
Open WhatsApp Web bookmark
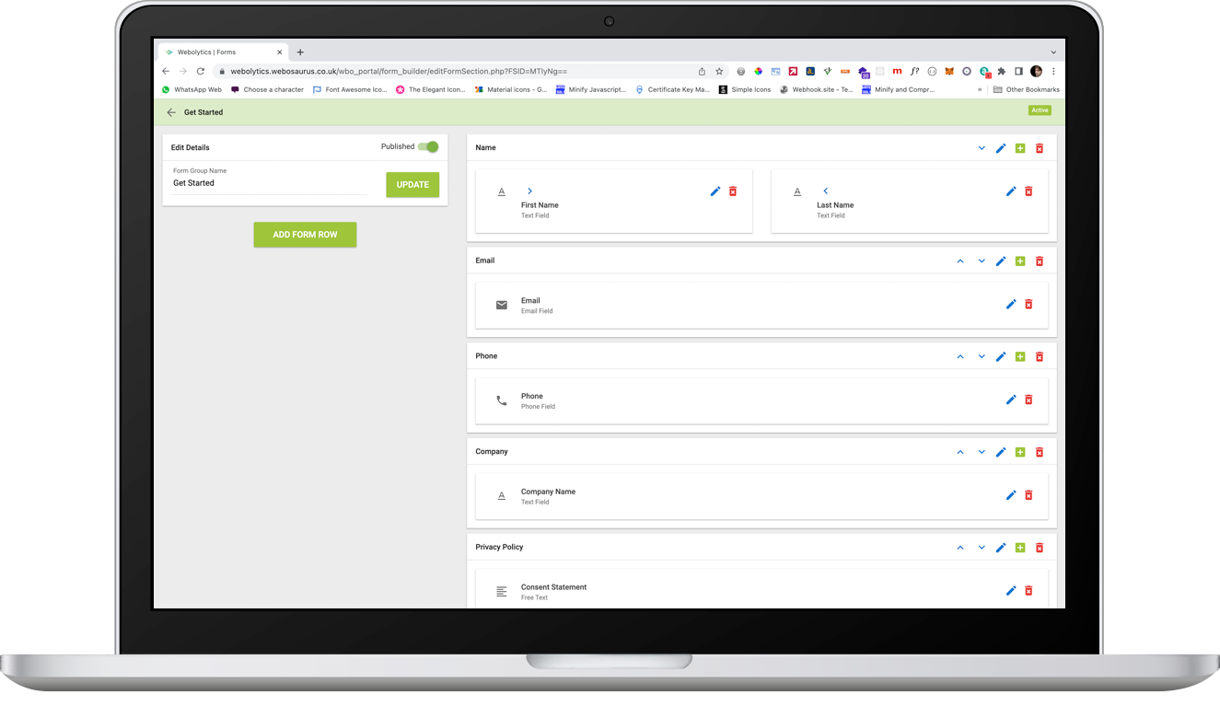click(x=192, y=90)
